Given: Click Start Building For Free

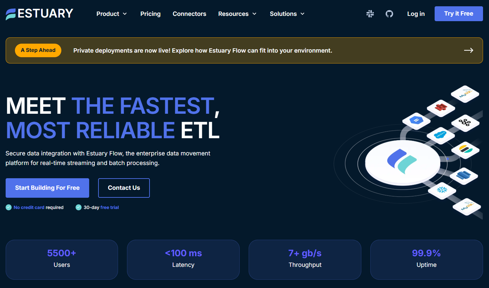Looking at the screenshot, I should click(47, 188).
